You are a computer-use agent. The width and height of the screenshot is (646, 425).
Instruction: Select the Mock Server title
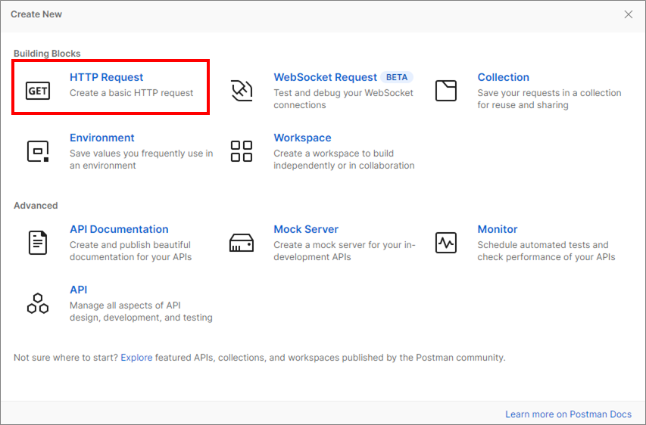pyautogui.click(x=306, y=229)
